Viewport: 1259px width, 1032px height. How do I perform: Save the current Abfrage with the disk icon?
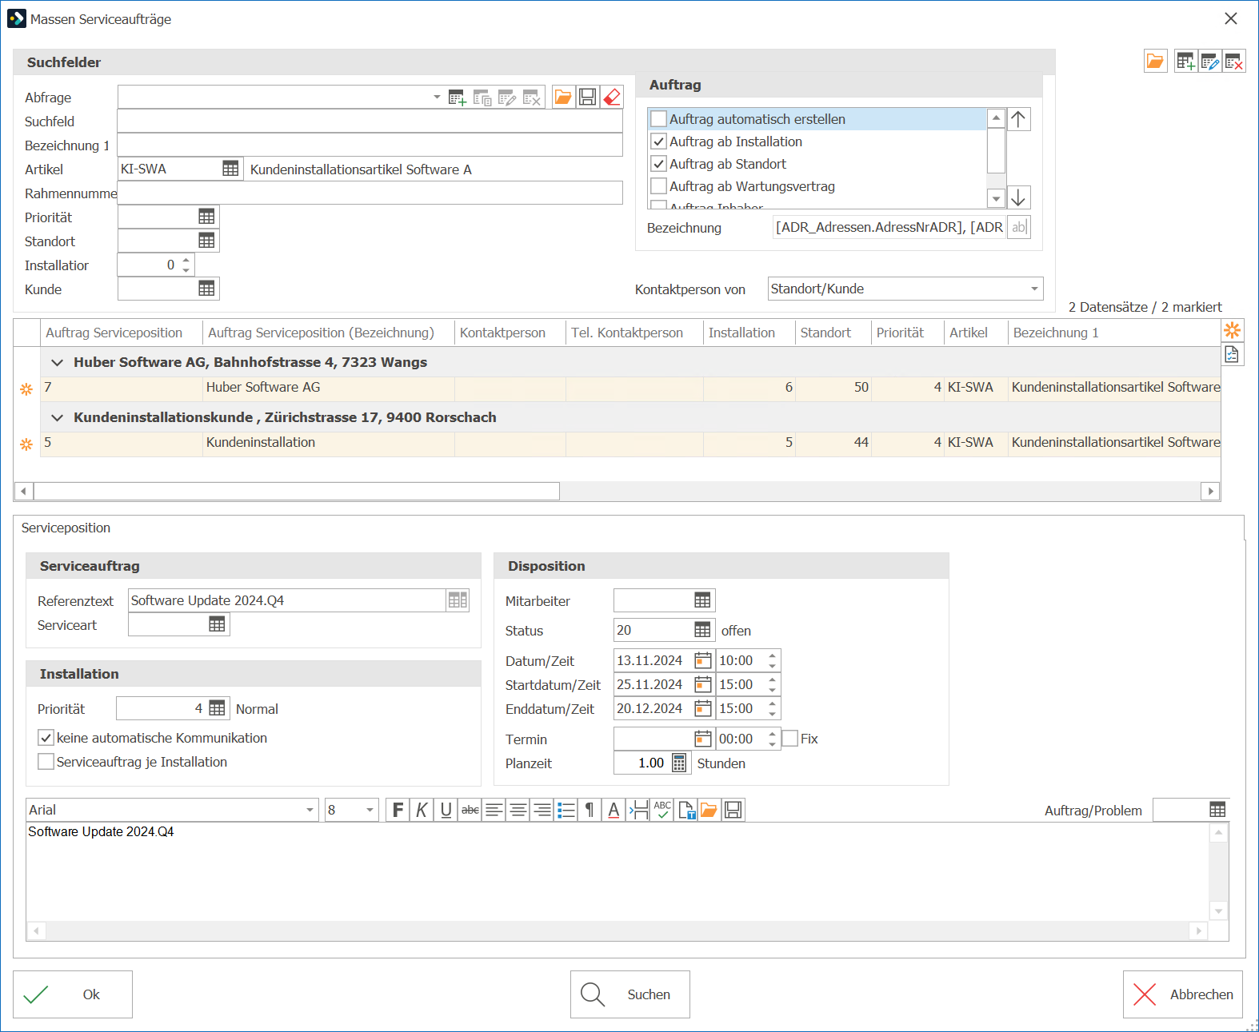587,98
